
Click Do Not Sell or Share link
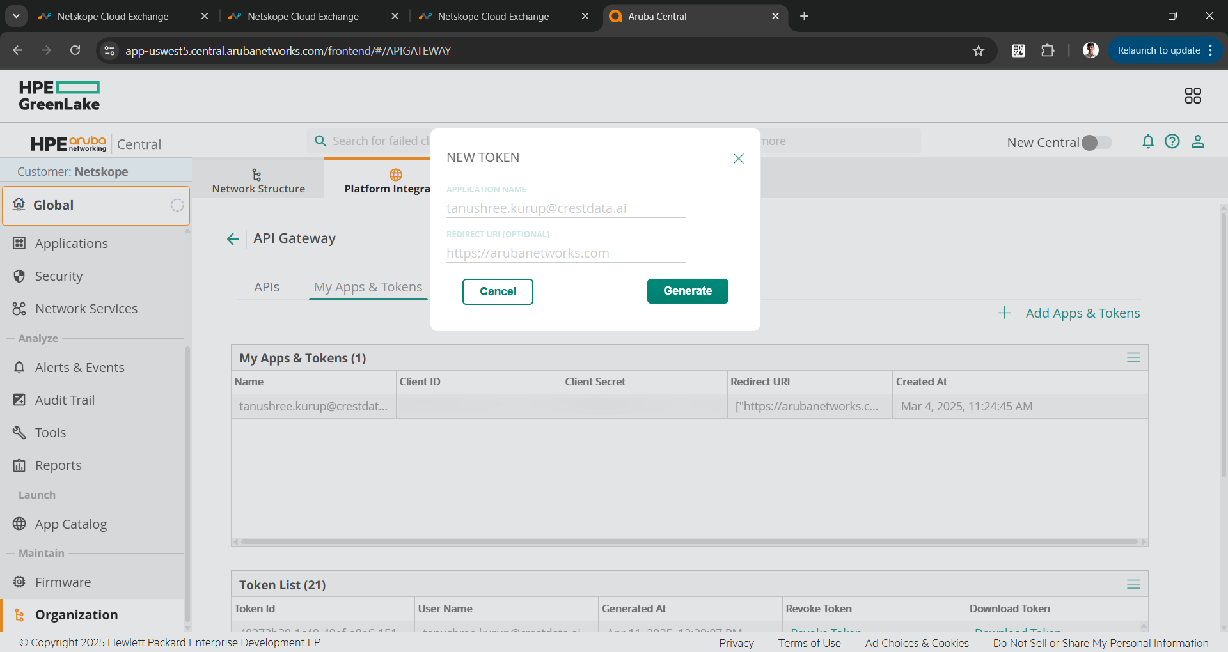(1101, 643)
